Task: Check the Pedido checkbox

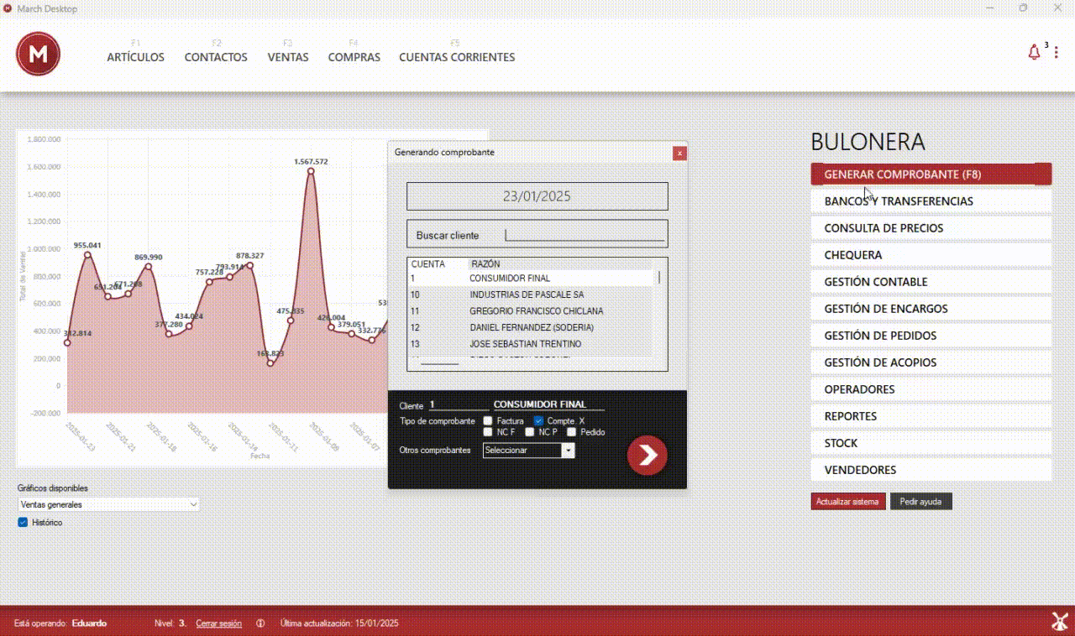Action: tap(572, 432)
